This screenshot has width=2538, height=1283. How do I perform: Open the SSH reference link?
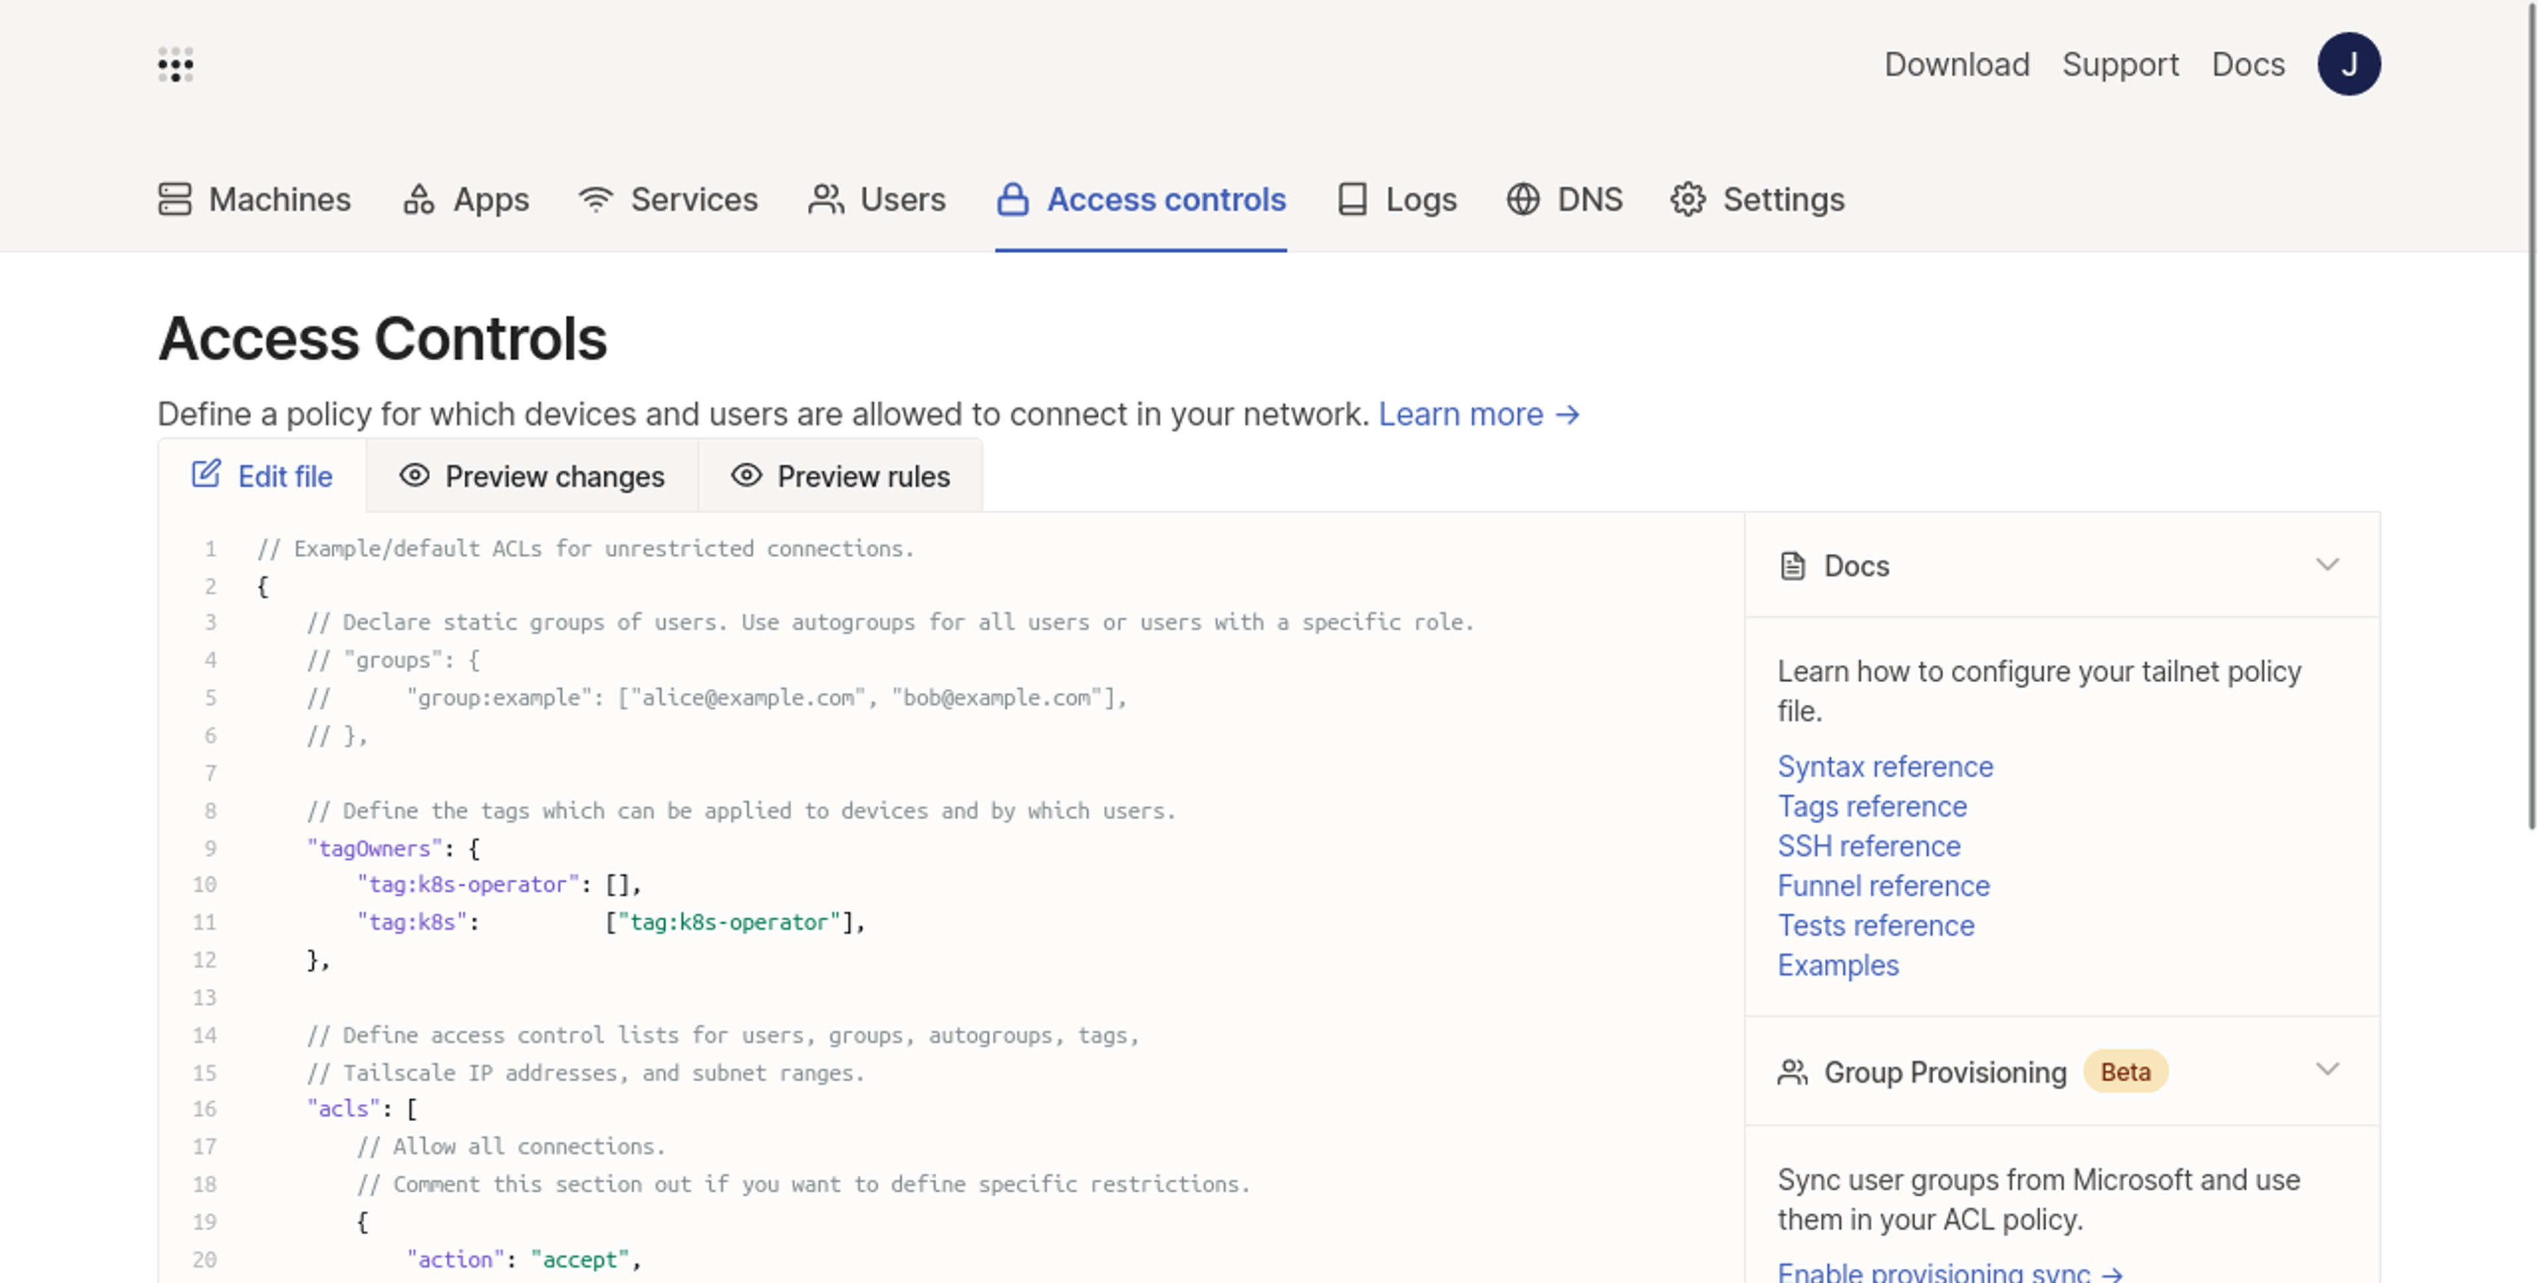point(1868,847)
